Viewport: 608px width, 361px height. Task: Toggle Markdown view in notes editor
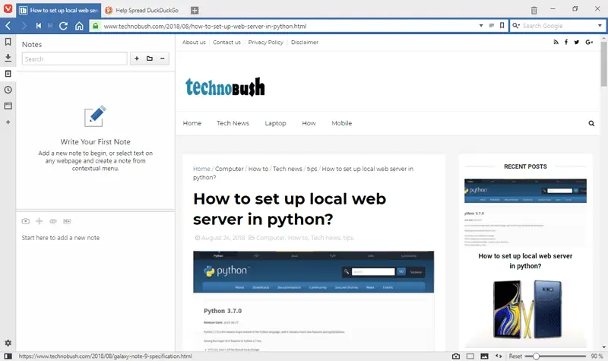[67, 221]
